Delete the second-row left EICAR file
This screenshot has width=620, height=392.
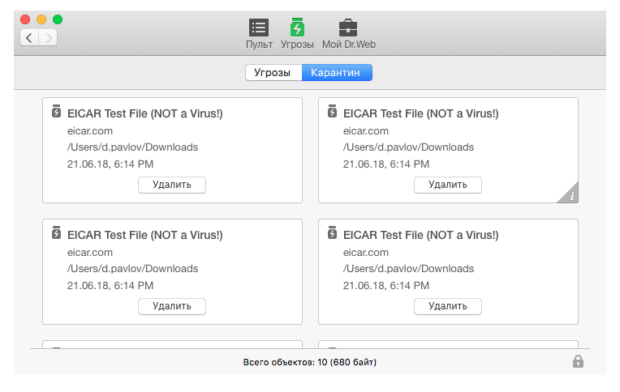tap(171, 306)
